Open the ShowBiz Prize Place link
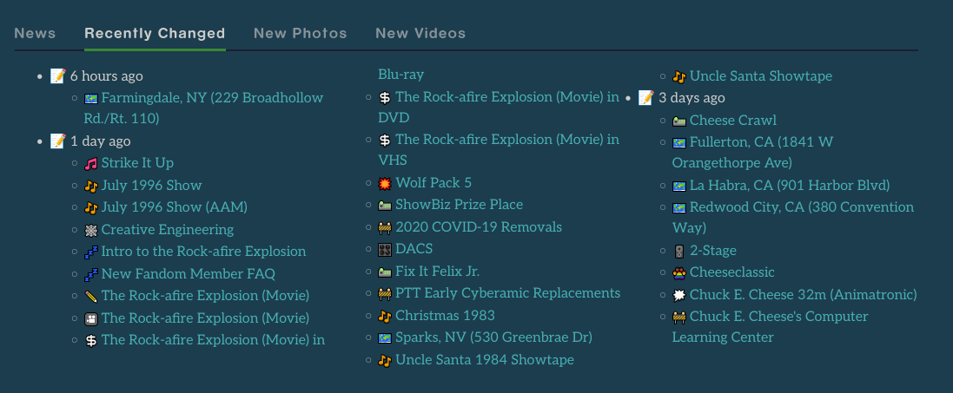Screen dimensions: 953x393 pos(459,205)
